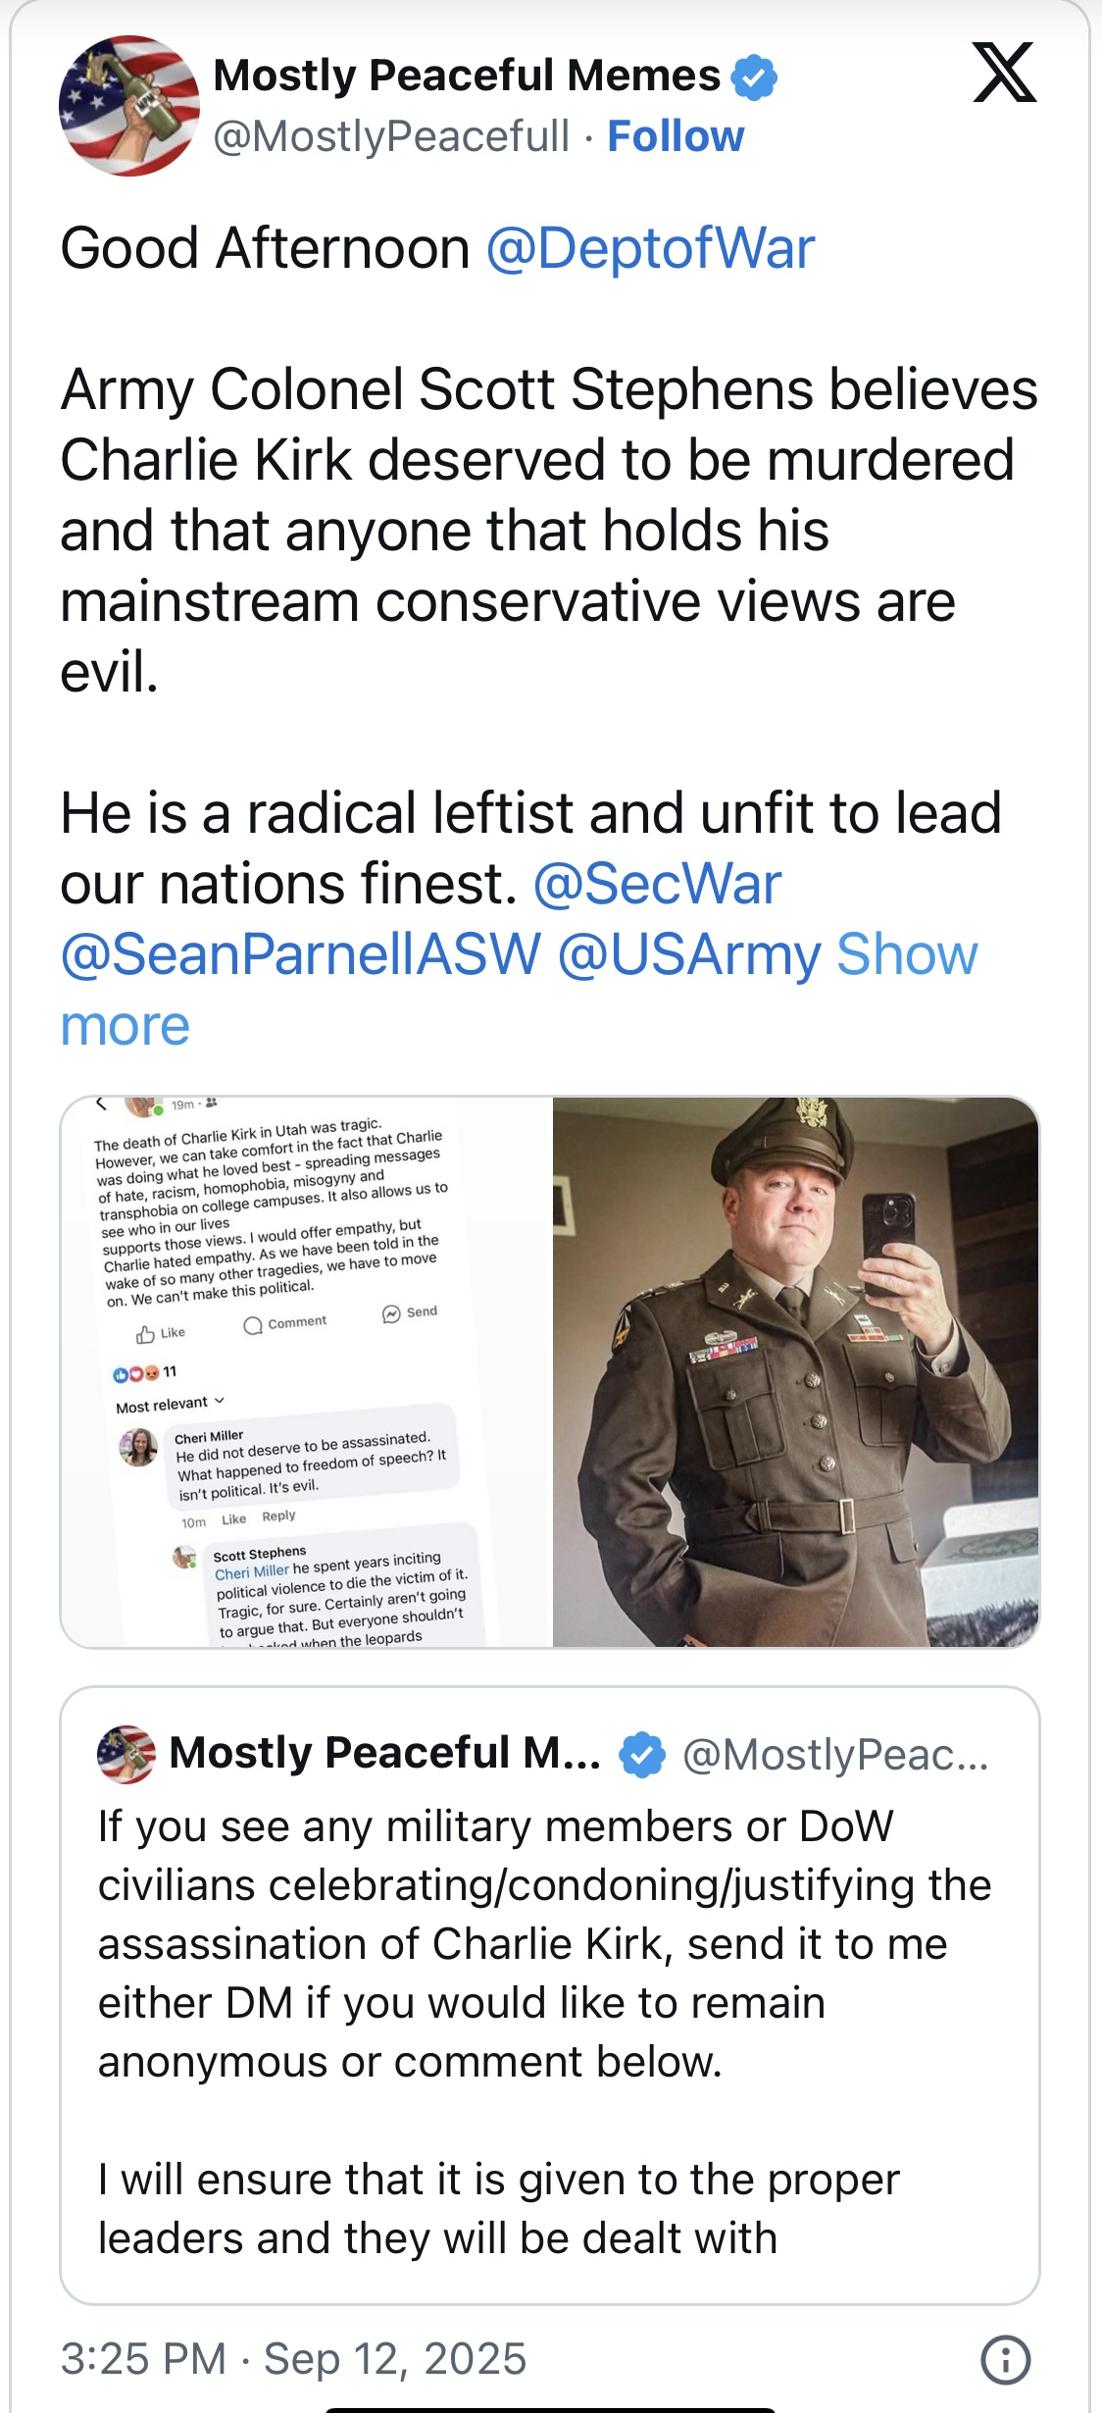Click the verified badge in the quoted tweet
This screenshot has width=1102, height=2413.
click(642, 1755)
